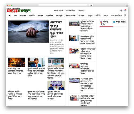Select রাজনীতি from the navigation bar

(32, 16)
